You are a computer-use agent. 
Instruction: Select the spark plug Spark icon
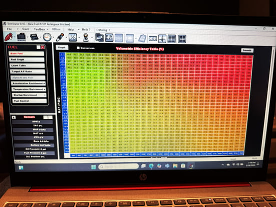point(60,37)
